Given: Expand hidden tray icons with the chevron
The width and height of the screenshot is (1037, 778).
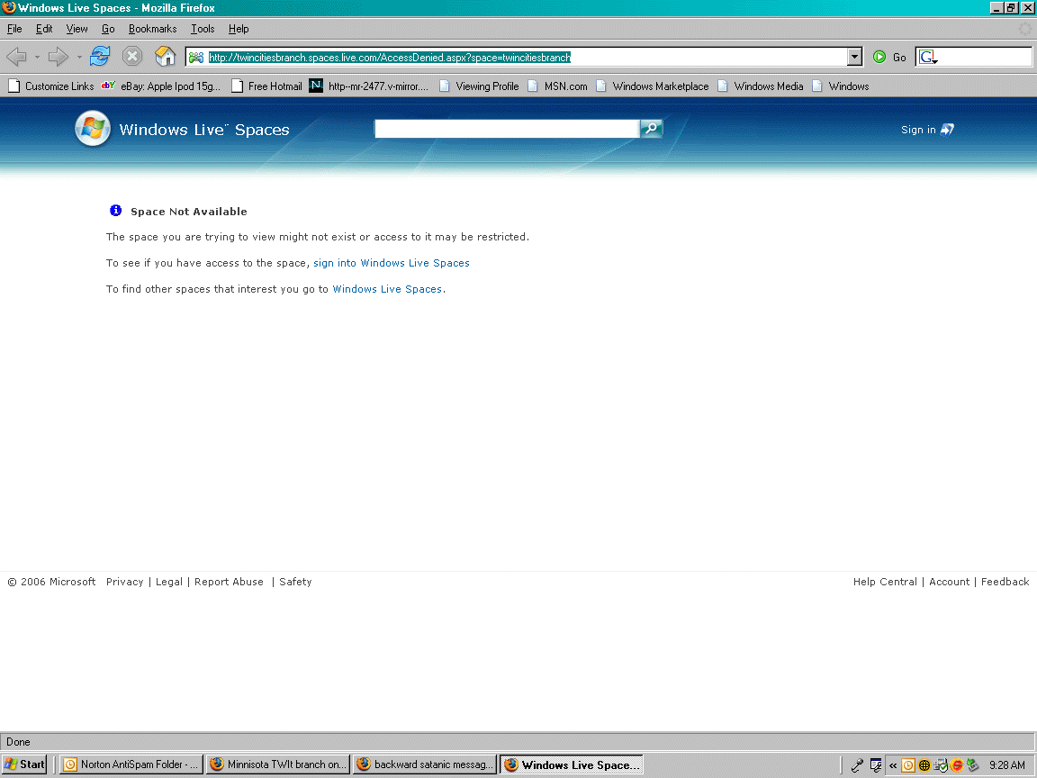Looking at the screenshot, I should pyautogui.click(x=893, y=765).
